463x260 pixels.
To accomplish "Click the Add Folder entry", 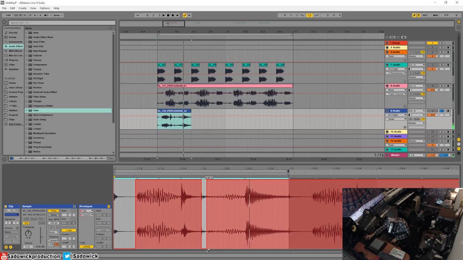I will (x=16, y=124).
